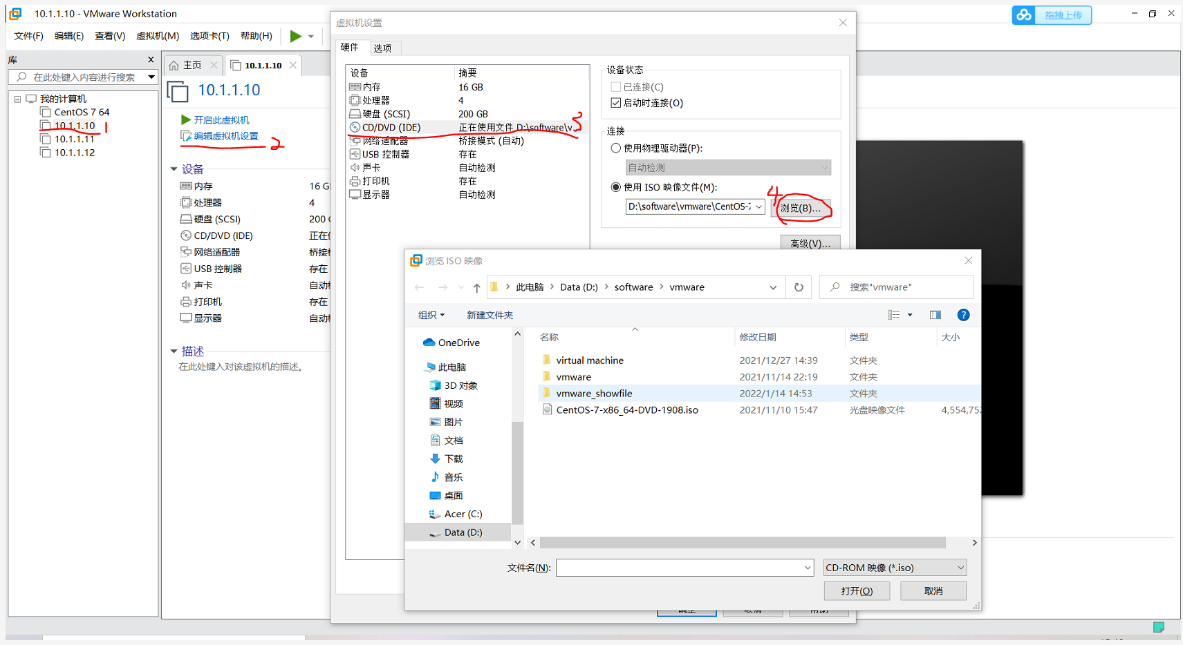Click the back arrow in browse ISO dialog
Image resolution: width=1183 pixels, height=645 pixels.
(420, 287)
